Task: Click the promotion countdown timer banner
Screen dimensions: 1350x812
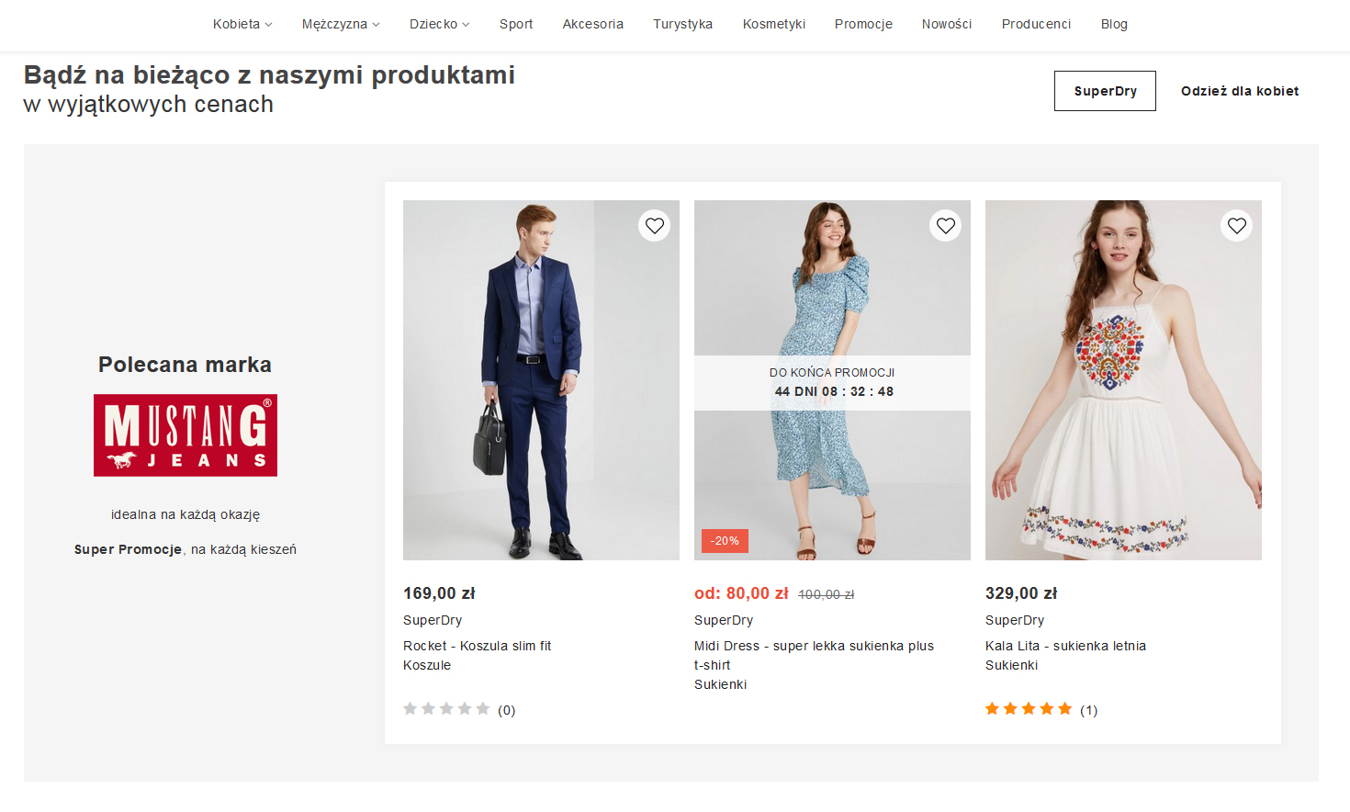Action: tap(832, 382)
